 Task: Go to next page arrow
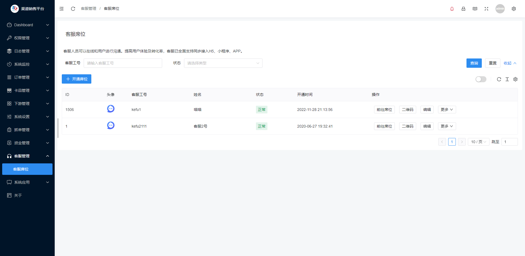(462, 142)
